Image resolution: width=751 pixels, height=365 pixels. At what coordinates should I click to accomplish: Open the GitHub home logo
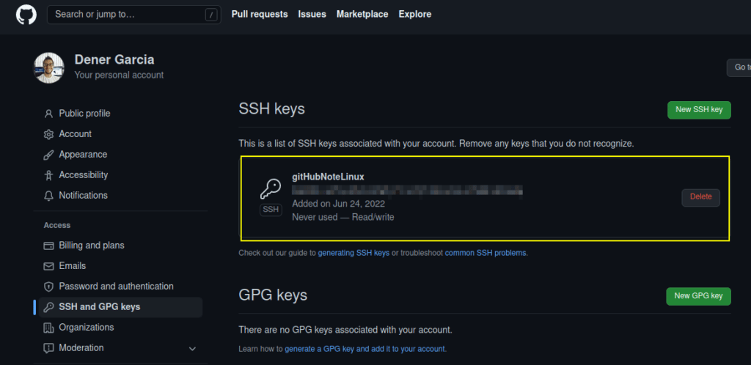pos(26,15)
